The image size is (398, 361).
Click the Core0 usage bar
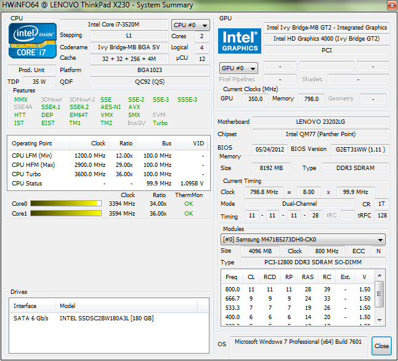pos(65,203)
